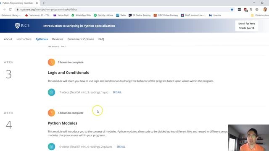The width and height of the screenshot is (269, 151).
Task: Open the BMO InvestorLine bookmark
Action: pos(193,15)
